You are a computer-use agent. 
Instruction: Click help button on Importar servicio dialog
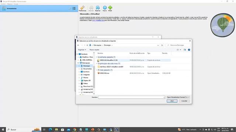click(153, 37)
